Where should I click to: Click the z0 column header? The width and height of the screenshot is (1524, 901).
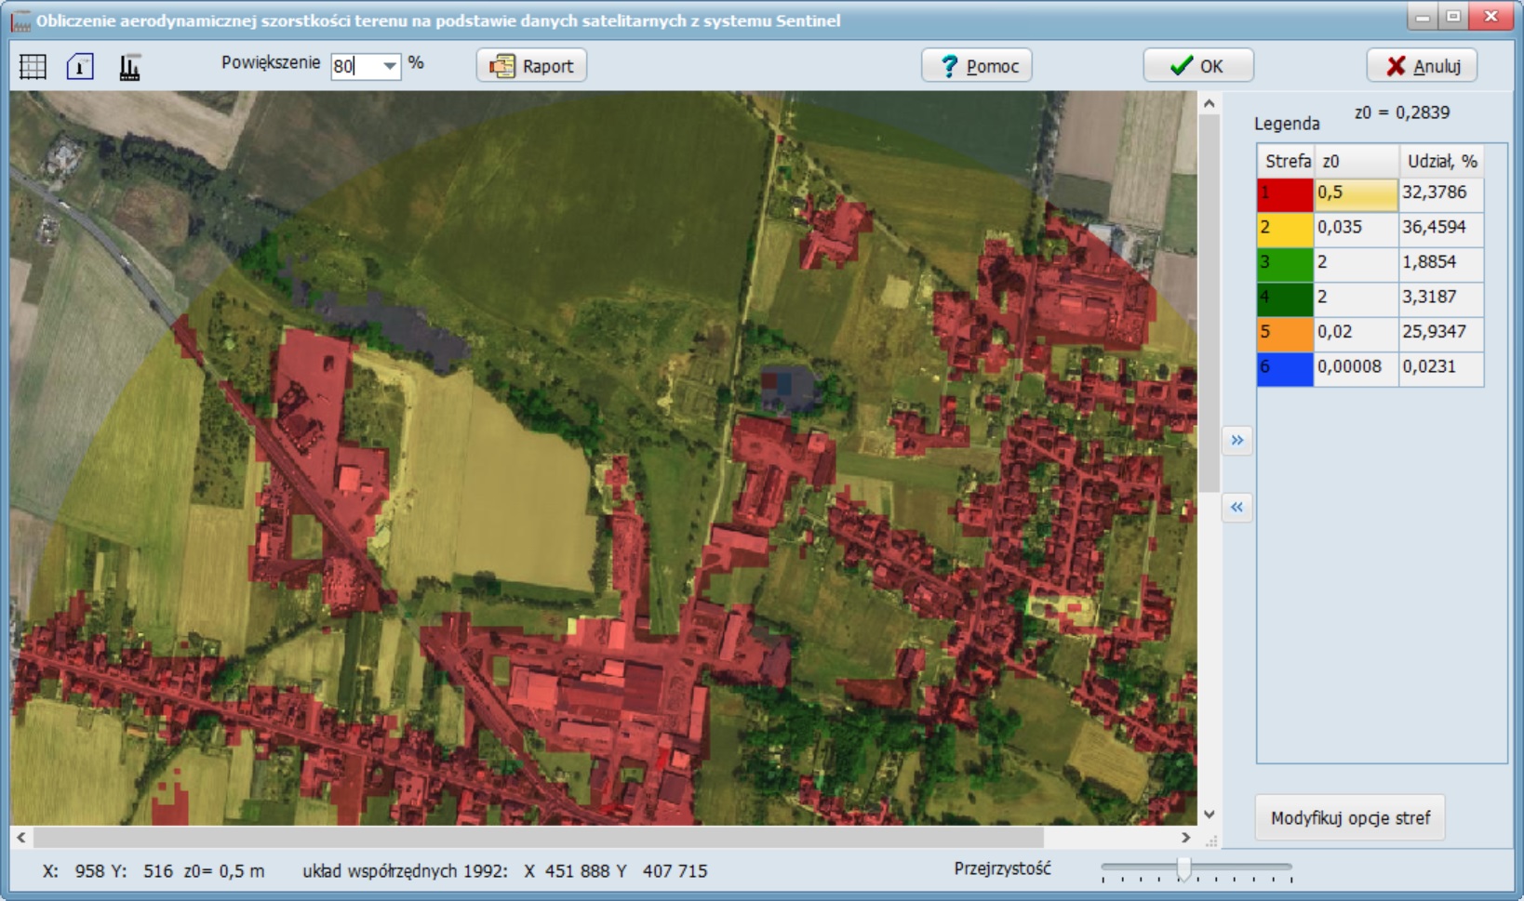(x=1356, y=161)
